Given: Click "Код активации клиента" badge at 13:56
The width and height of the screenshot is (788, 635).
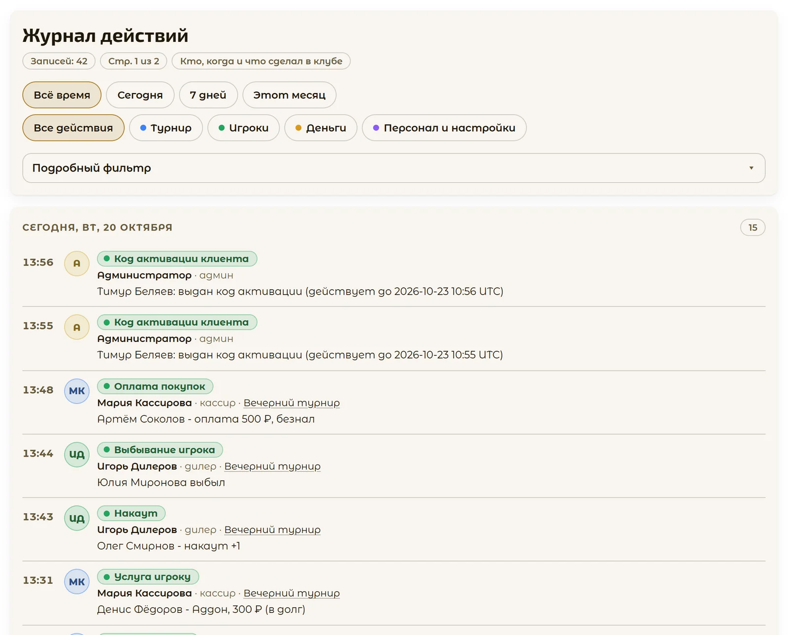Looking at the screenshot, I should click(177, 259).
